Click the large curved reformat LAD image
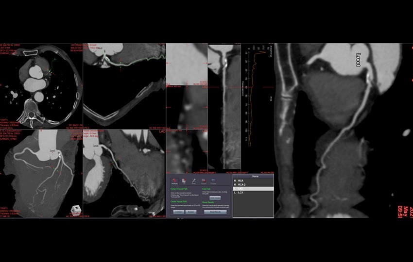This screenshot has height=262, width=413. pyautogui.click(x=340, y=131)
